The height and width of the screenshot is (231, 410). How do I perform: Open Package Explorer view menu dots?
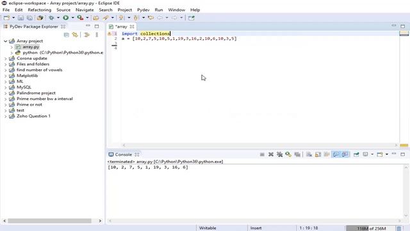point(97,35)
